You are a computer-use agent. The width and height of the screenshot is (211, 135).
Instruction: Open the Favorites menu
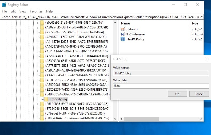pos(36,11)
